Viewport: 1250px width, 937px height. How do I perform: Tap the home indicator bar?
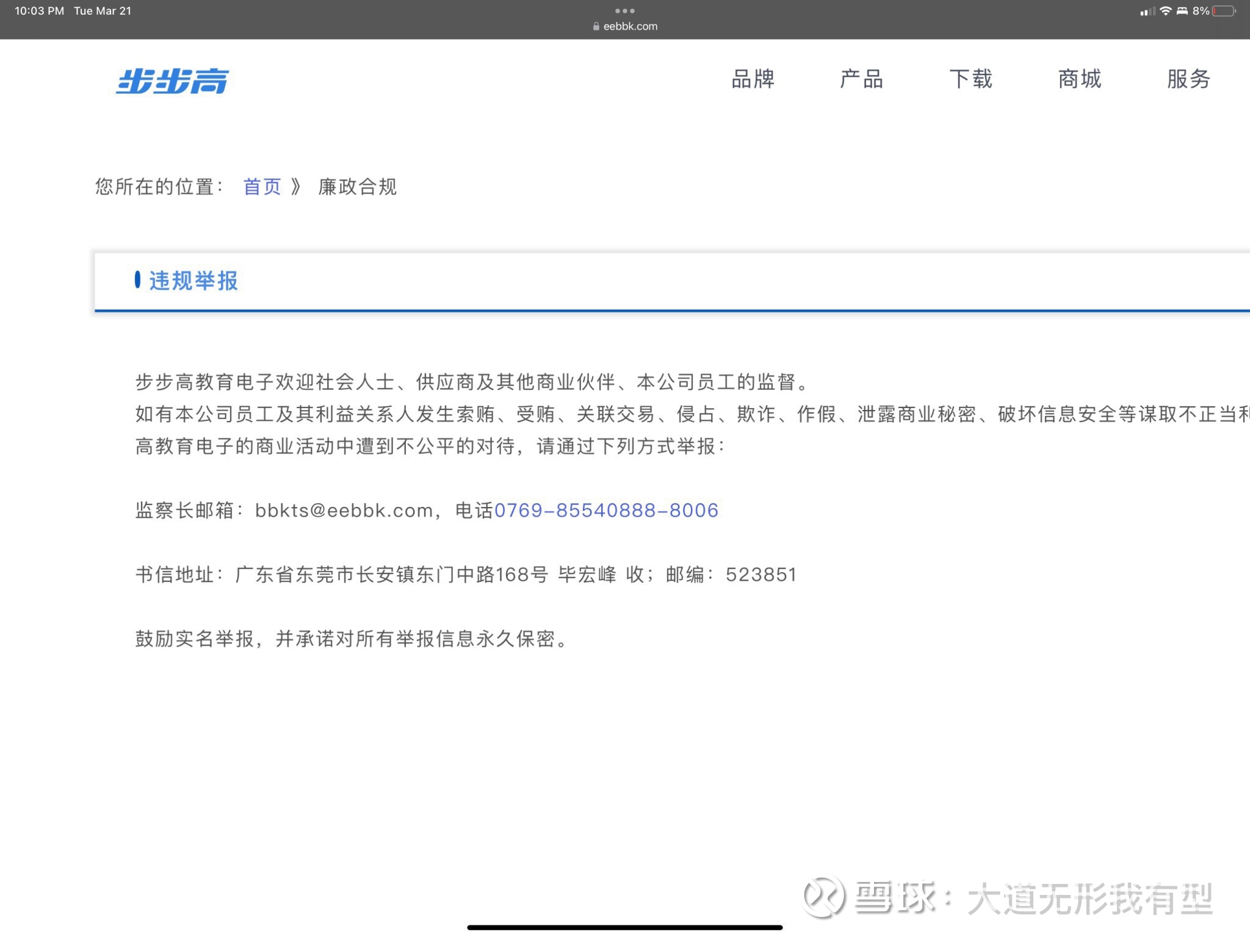pyautogui.click(x=625, y=927)
